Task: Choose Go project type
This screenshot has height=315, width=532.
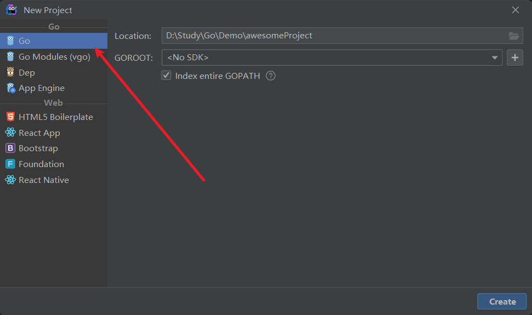Action: tap(54, 41)
